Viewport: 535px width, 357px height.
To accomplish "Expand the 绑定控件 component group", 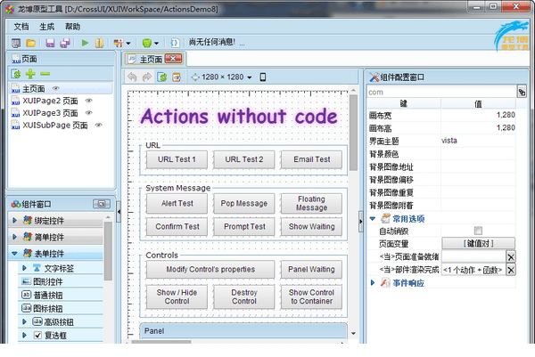I will [14, 220].
